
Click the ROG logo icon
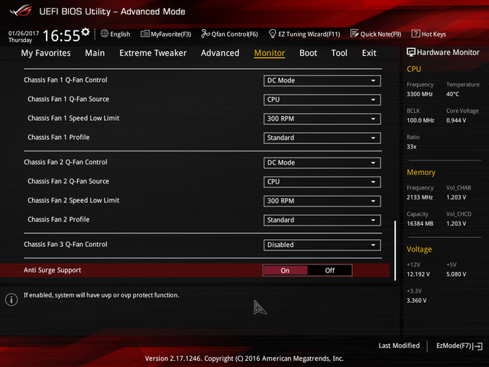pos(21,11)
